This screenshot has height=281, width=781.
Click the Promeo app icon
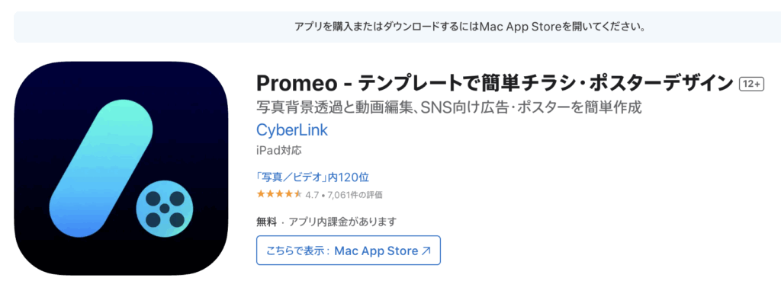121,168
